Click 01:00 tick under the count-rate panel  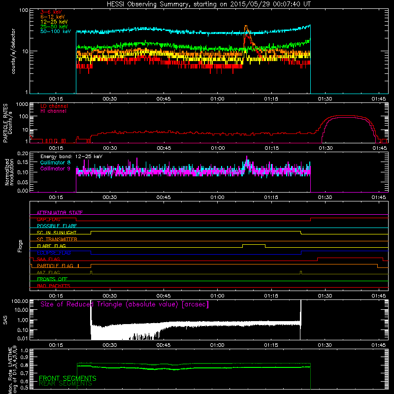point(217,99)
